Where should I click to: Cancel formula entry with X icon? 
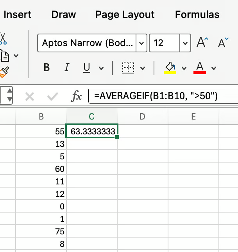click(30, 96)
